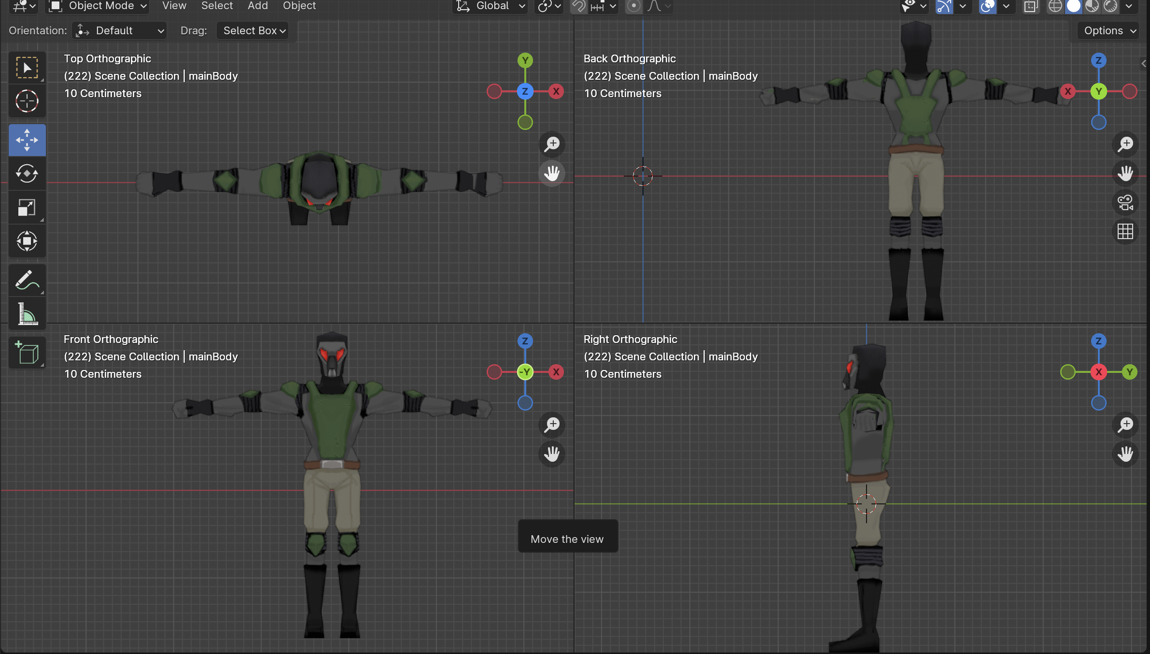Screen dimensions: 1150x654
Task: Switch to Solid viewport shading
Action: pyautogui.click(x=1074, y=6)
